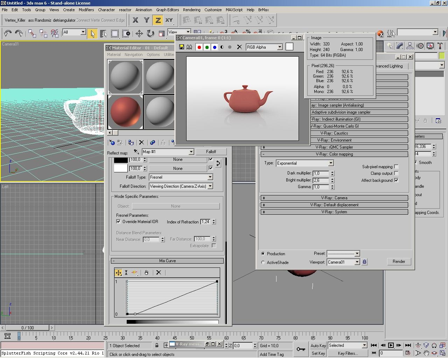Expand the V-Ray:: Camera rollout
448x358 pixels.
[x=334, y=198]
